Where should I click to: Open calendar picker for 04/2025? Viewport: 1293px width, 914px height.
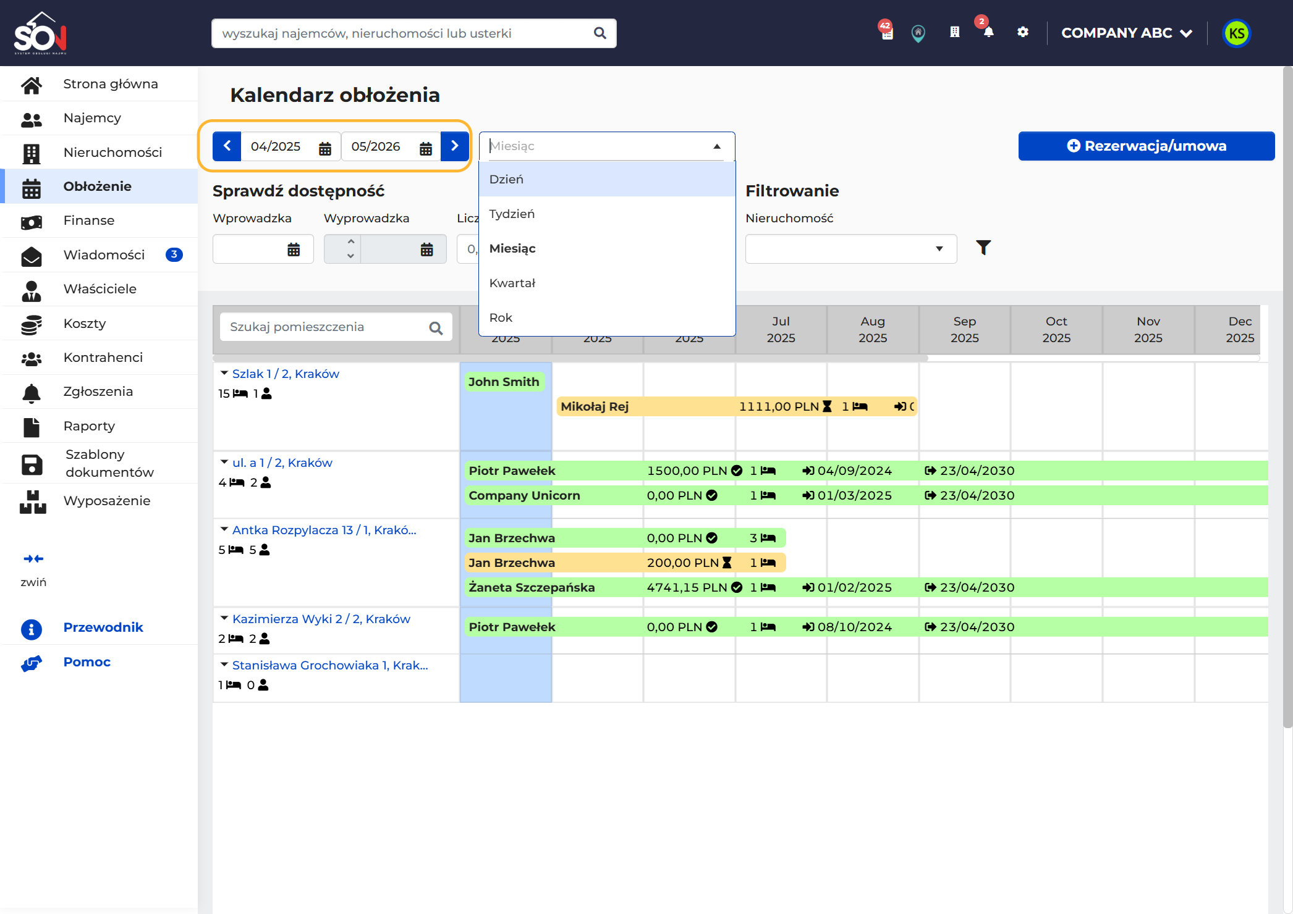325,148
